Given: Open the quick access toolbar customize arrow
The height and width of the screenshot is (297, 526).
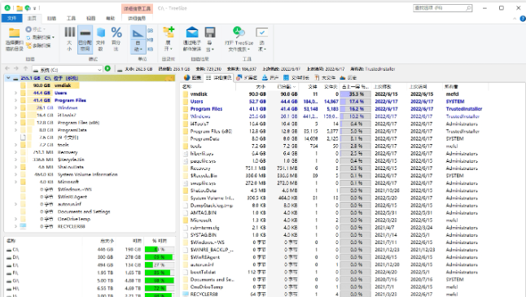Looking at the screenshot, I should point(34,8).
